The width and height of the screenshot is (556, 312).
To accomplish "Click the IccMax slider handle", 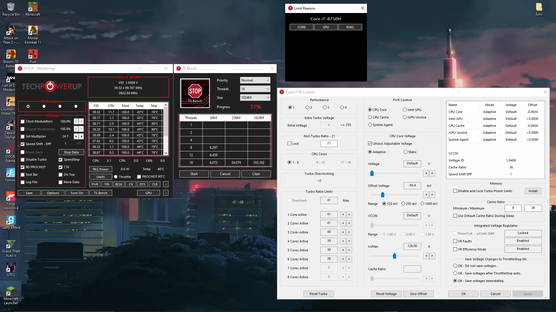I will tap(394, 256).
